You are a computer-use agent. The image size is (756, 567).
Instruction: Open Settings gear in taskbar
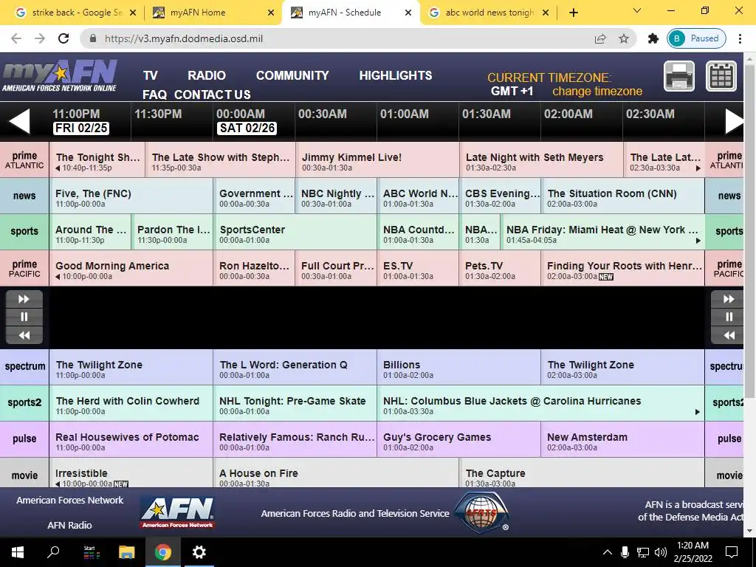[199, 552]
